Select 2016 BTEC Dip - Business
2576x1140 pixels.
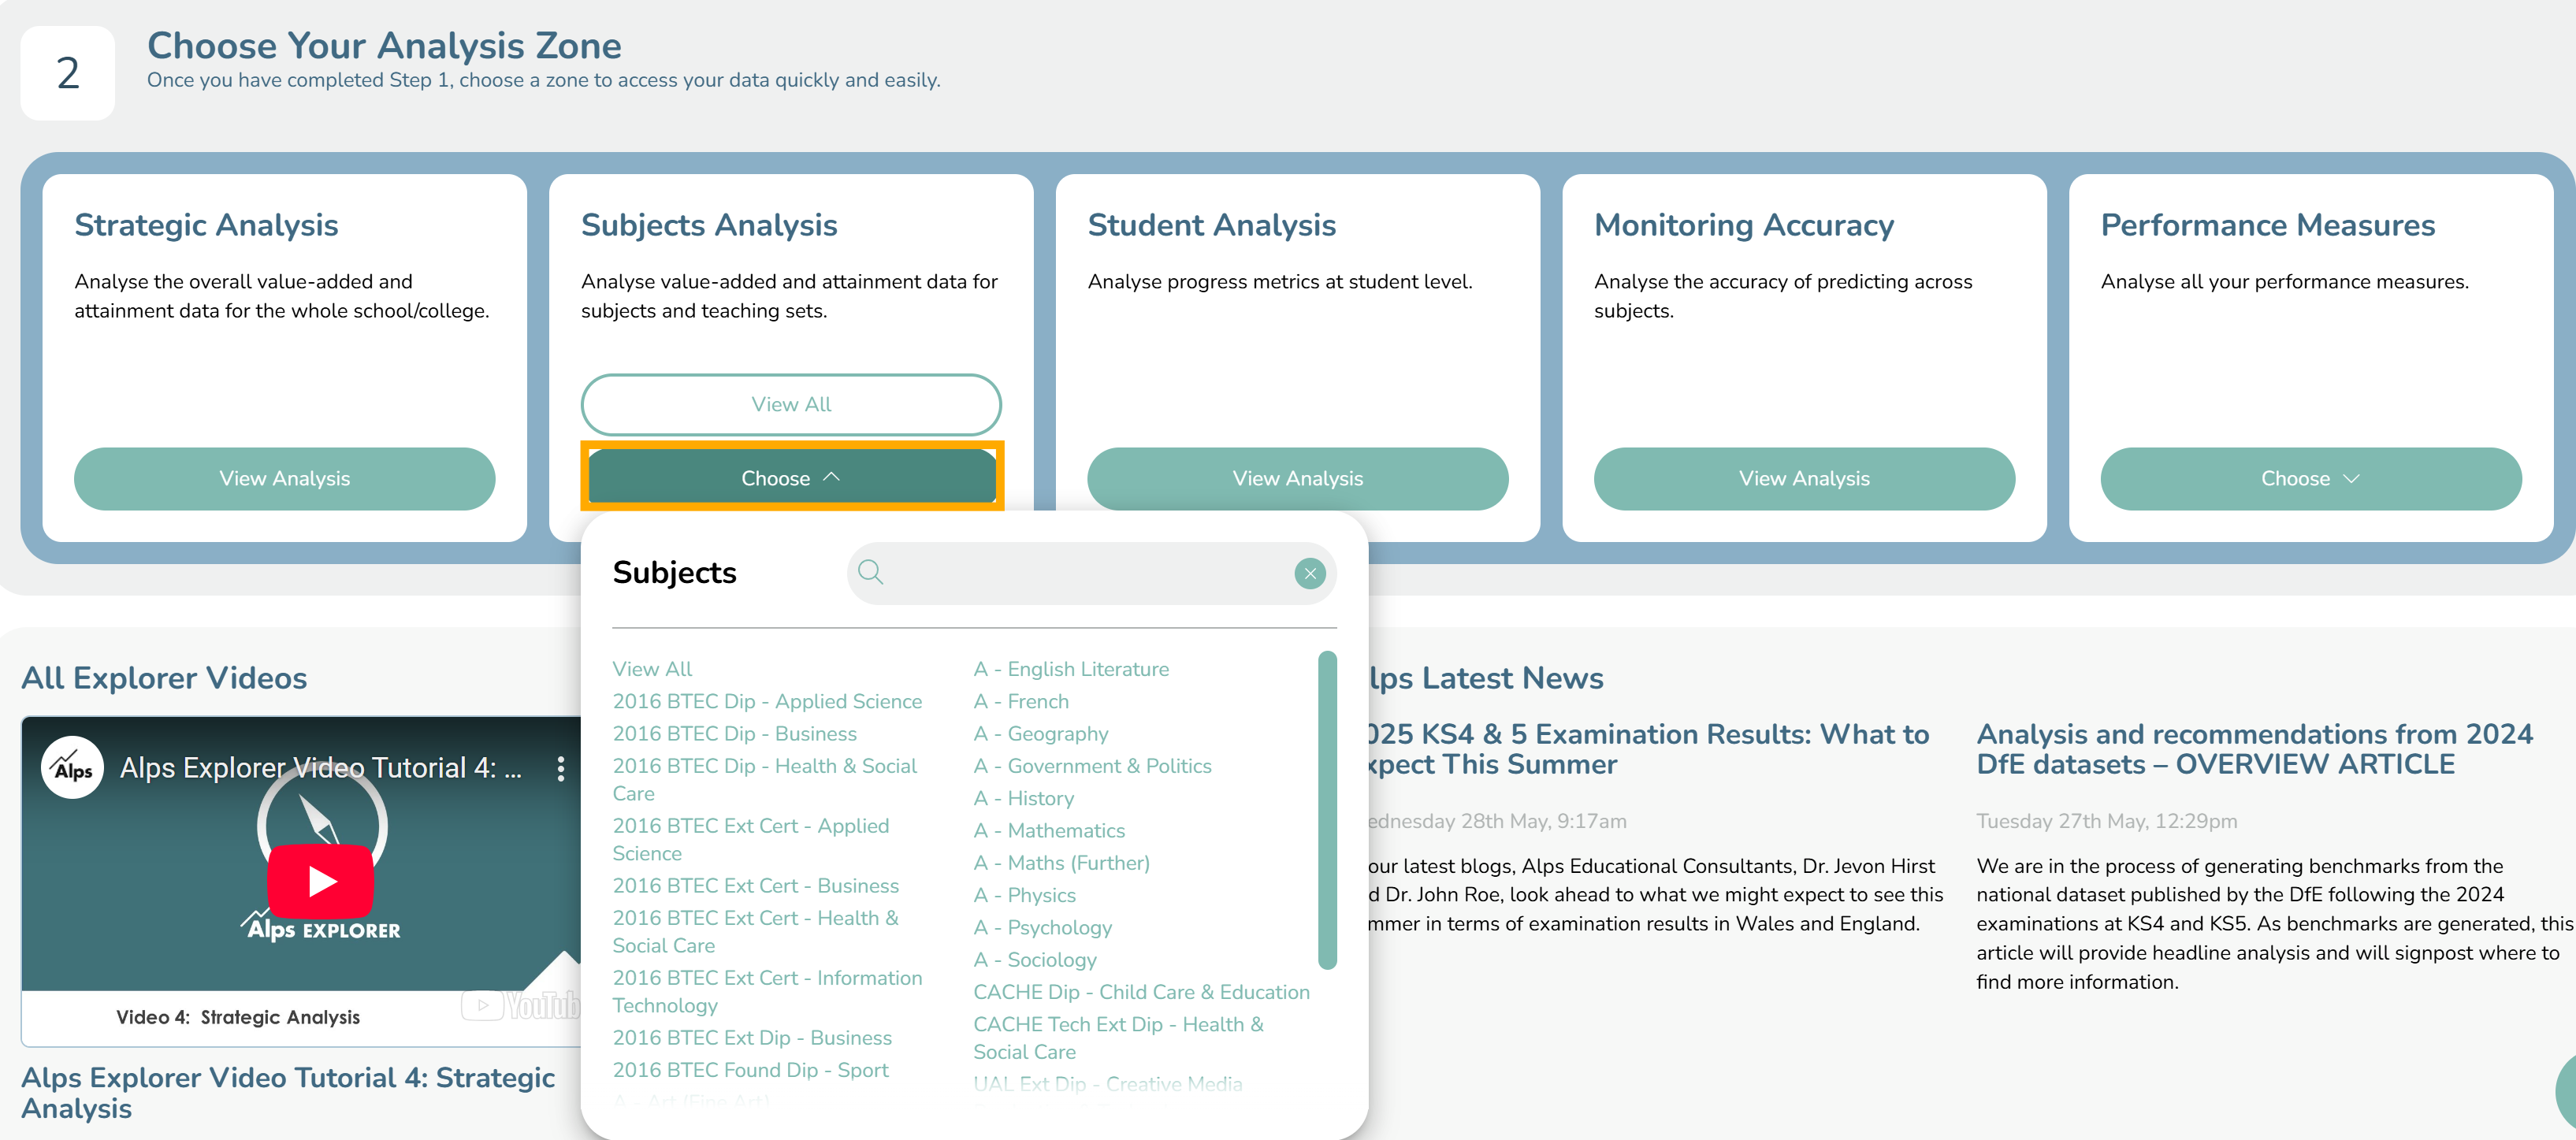click(734, 733)
